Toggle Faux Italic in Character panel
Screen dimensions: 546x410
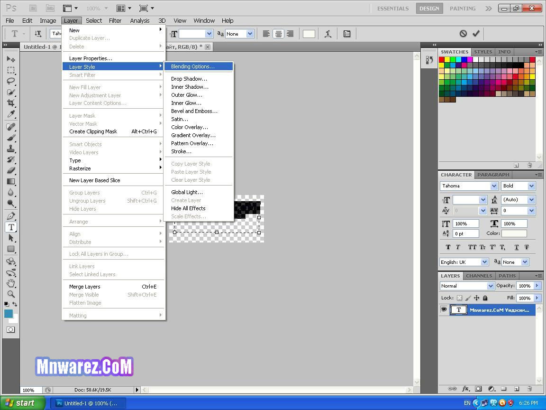(458, 247)
